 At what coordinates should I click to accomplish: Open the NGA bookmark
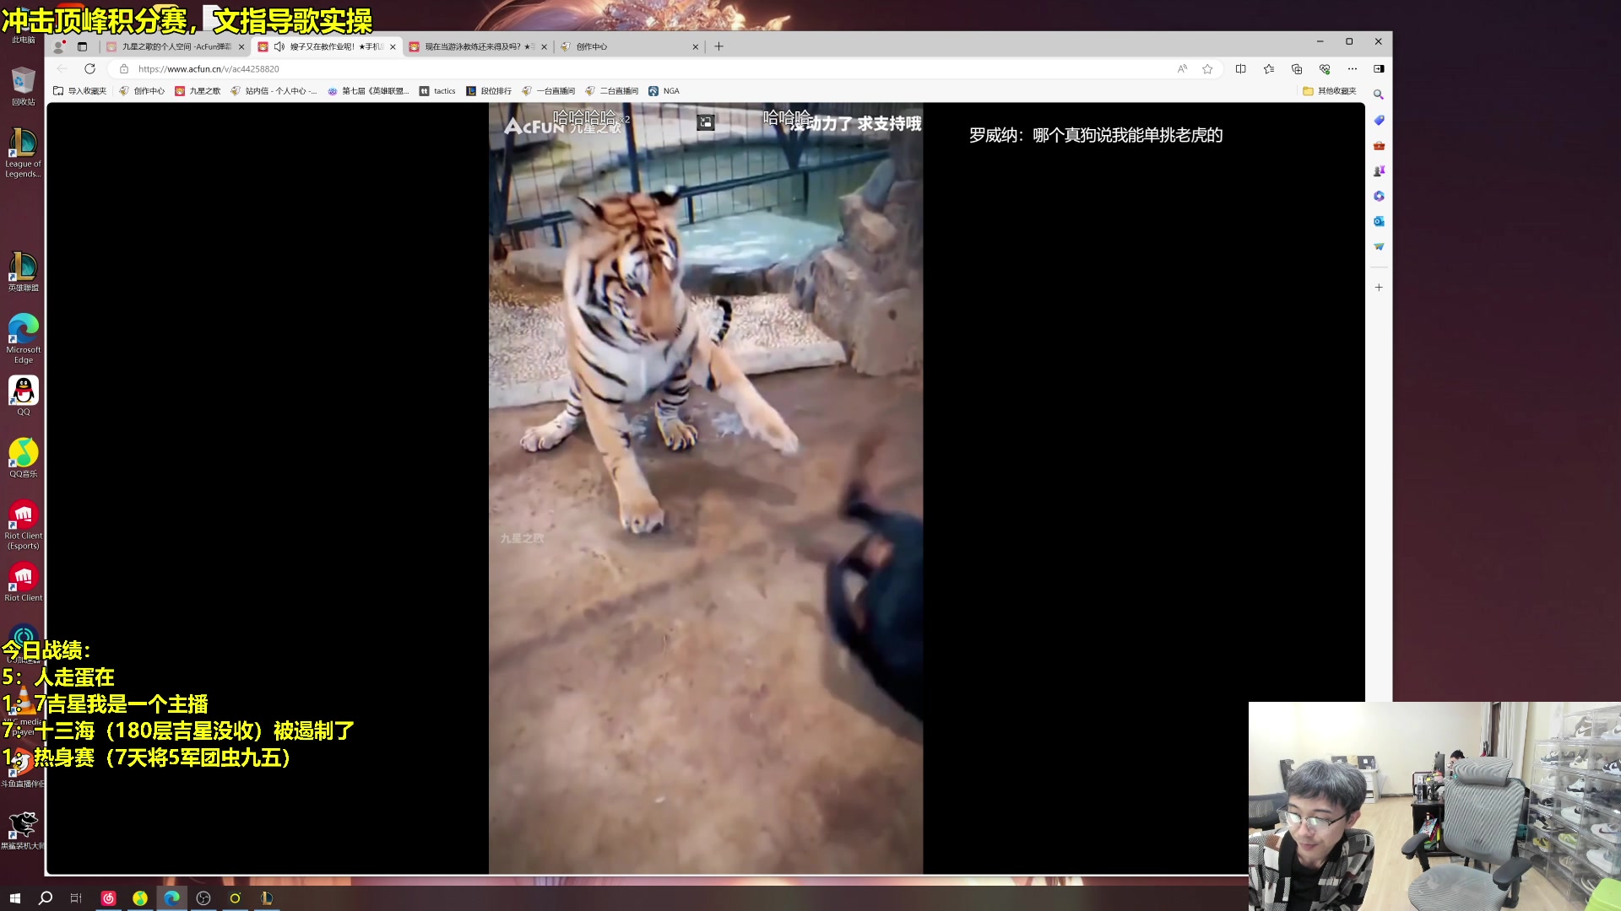[x=664, y=91]
